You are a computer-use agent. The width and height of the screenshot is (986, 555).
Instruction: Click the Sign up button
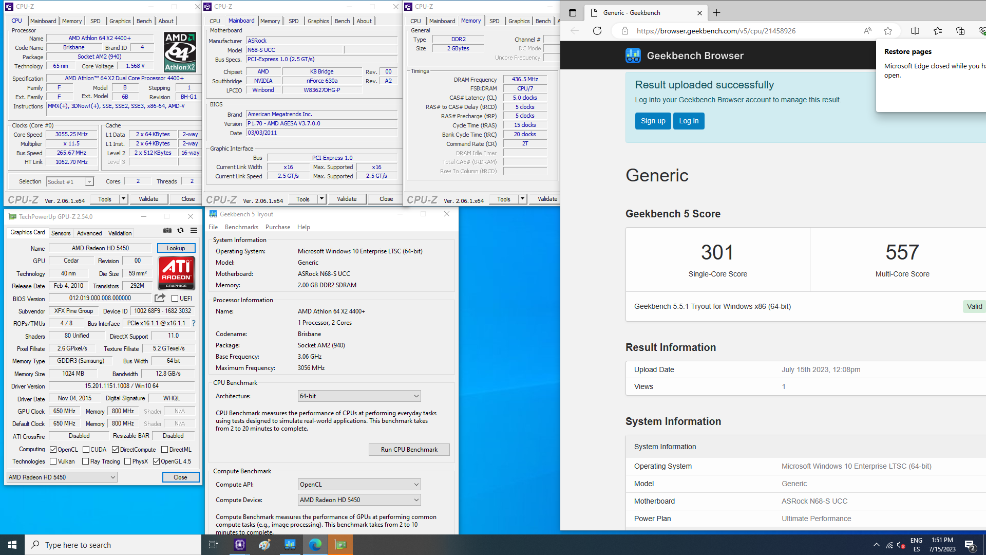point(653,121)
